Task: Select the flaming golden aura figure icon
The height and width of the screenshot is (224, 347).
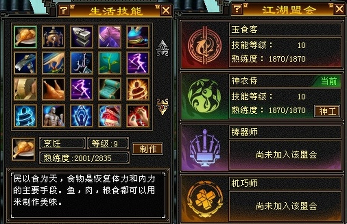Action: 138,89
